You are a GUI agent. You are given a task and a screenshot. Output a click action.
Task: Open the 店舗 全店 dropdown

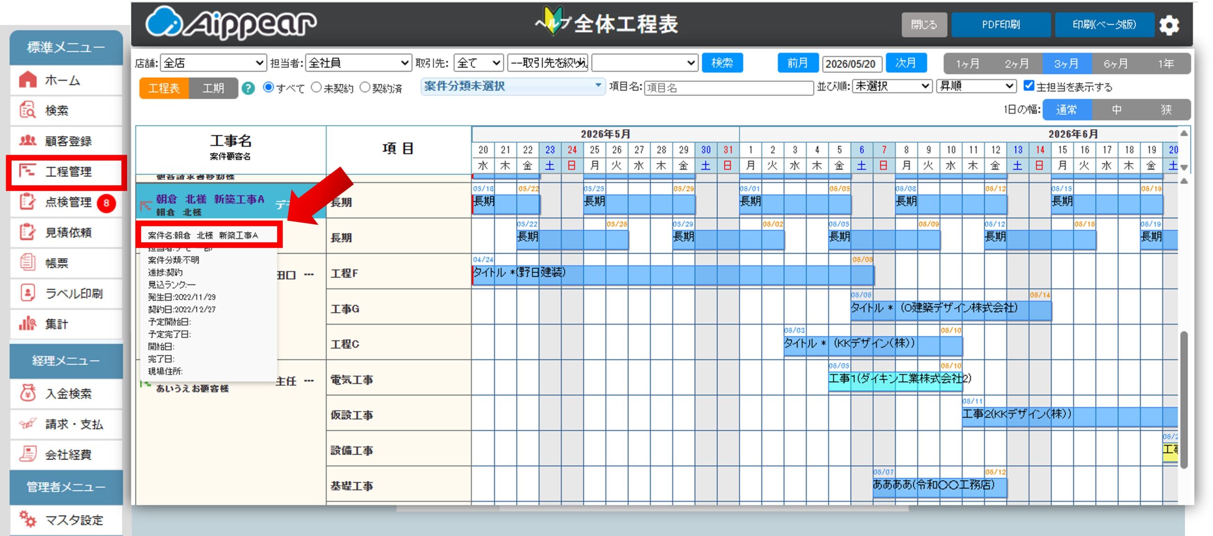tap(213, 62)
